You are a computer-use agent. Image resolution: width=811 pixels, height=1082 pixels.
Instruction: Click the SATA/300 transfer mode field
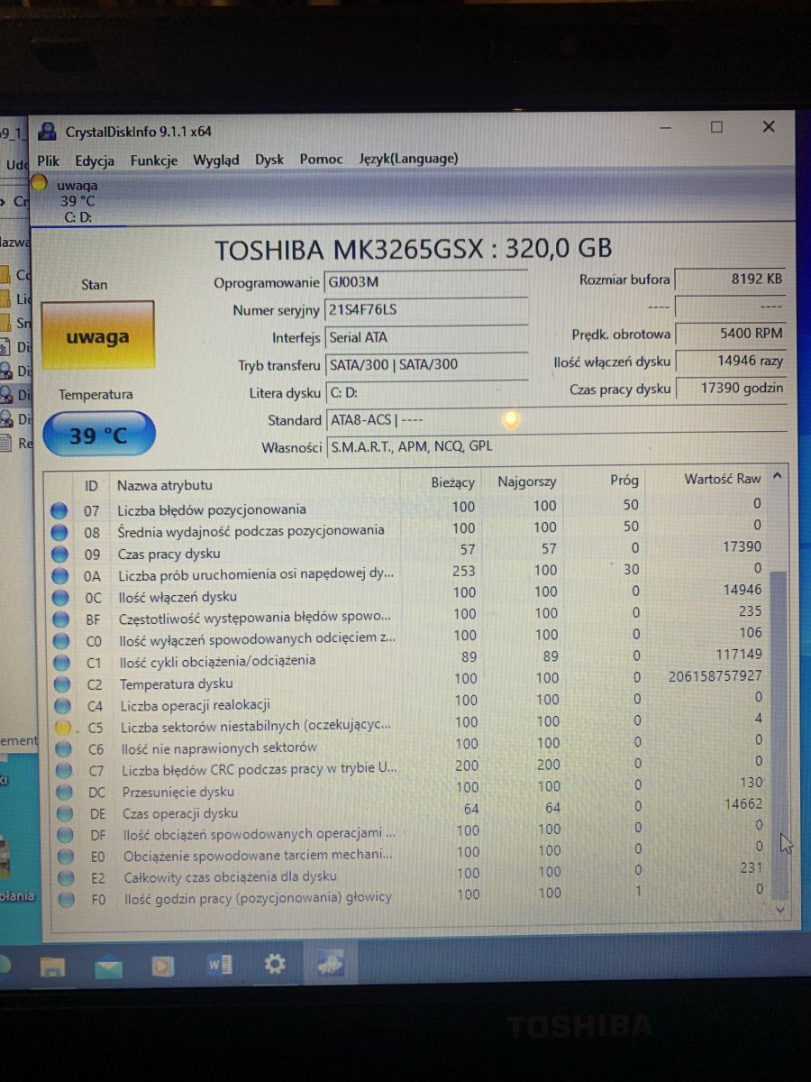click(x=425, y=365)
